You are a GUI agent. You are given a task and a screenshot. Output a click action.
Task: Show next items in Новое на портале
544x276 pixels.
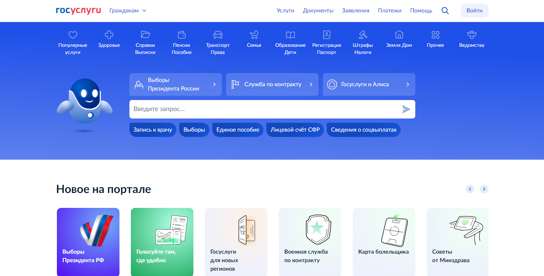point(484,189)
